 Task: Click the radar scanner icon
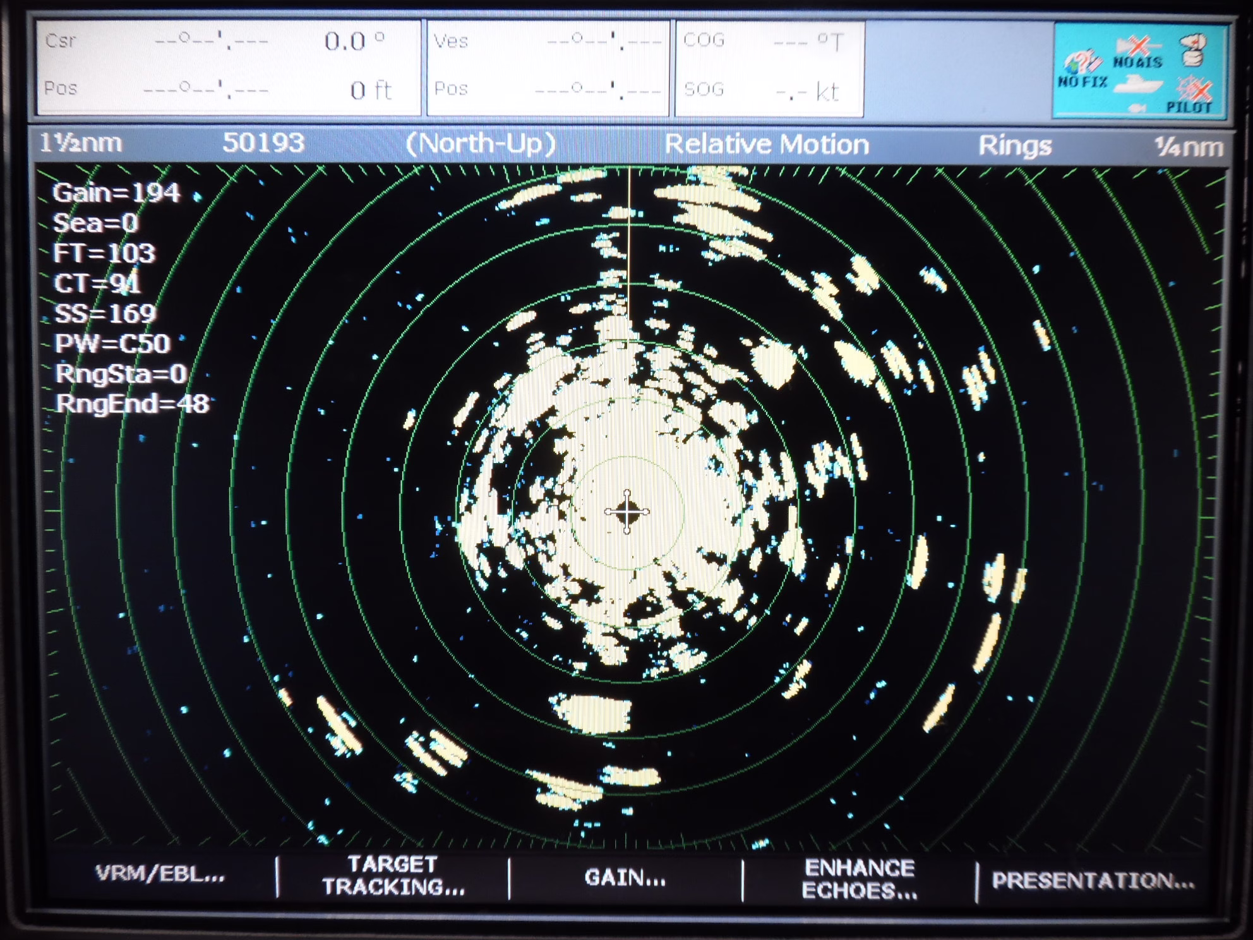pos(1192,51)
